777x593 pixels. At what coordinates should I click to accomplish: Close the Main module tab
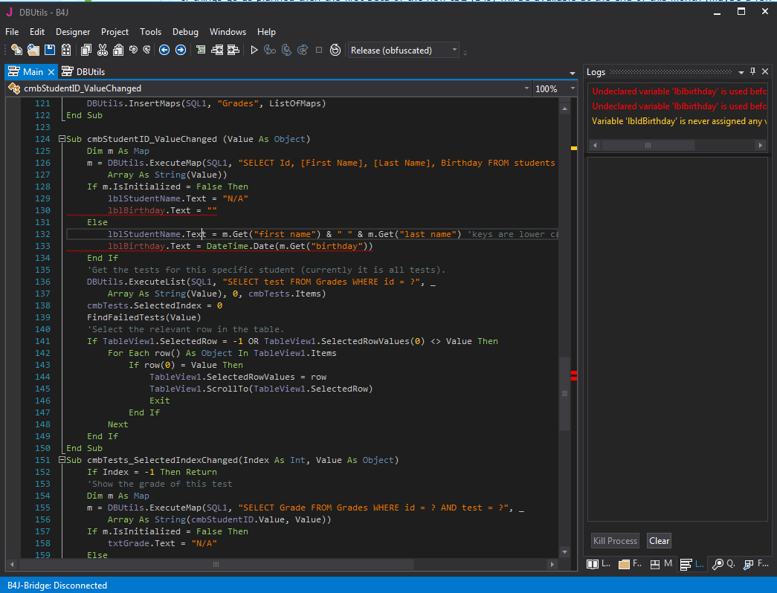click(51, 72)
